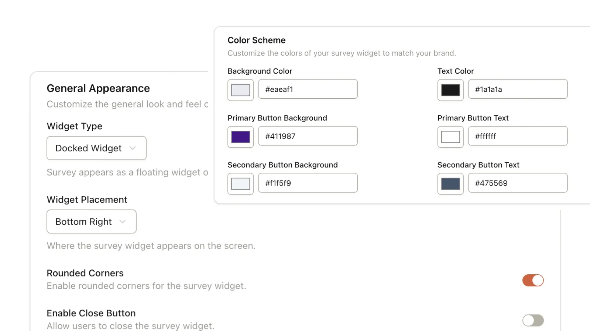Click the #eaeaf1 hex value field
This screenshot has height=331, width=590.
(308, 89)
